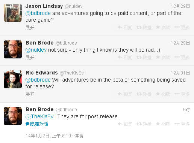
Task: Open more options on Ric Edwards' tweet
Action: tap(182, 94)
